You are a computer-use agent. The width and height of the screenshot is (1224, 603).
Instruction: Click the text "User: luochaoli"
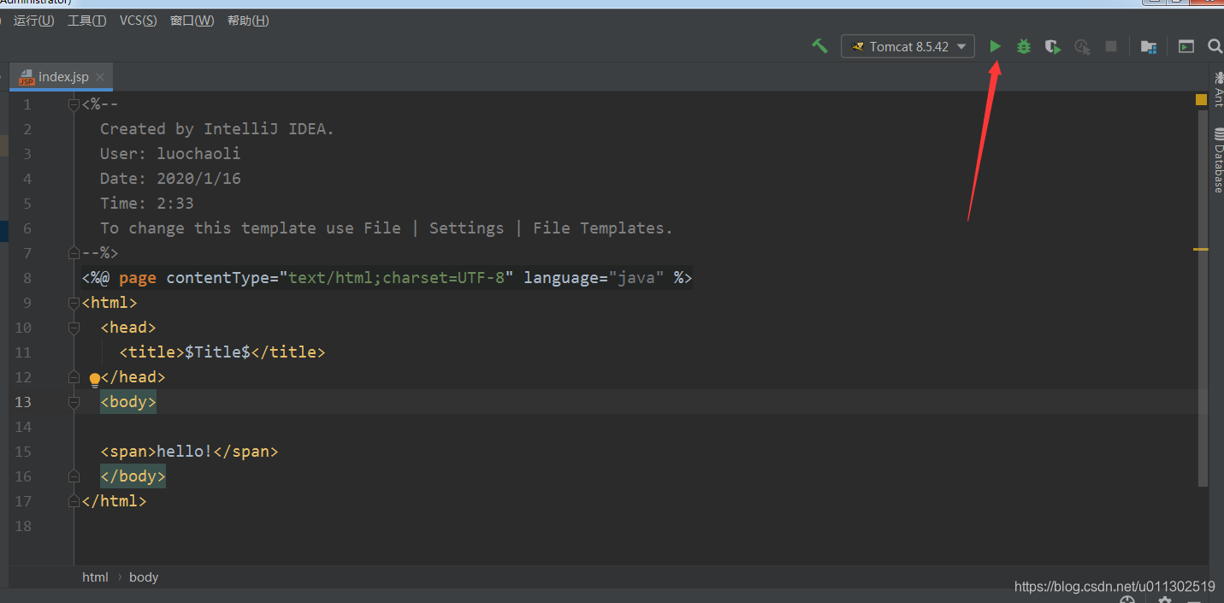(x=170, y=154)
